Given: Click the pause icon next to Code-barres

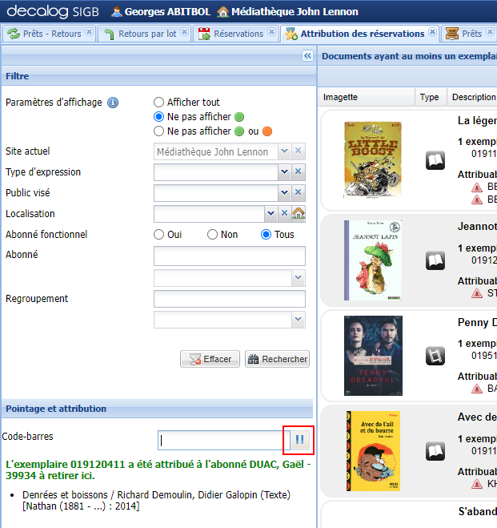Looking at the screenshot, I should click(x=299, y=439).
